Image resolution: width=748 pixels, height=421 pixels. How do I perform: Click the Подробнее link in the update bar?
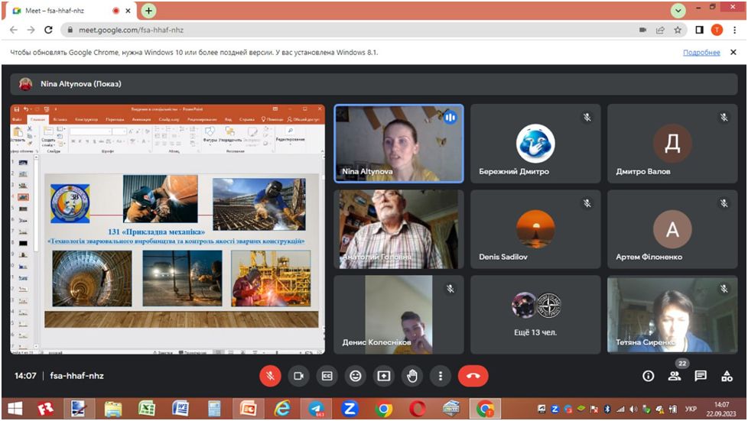[x=701, y=53]
